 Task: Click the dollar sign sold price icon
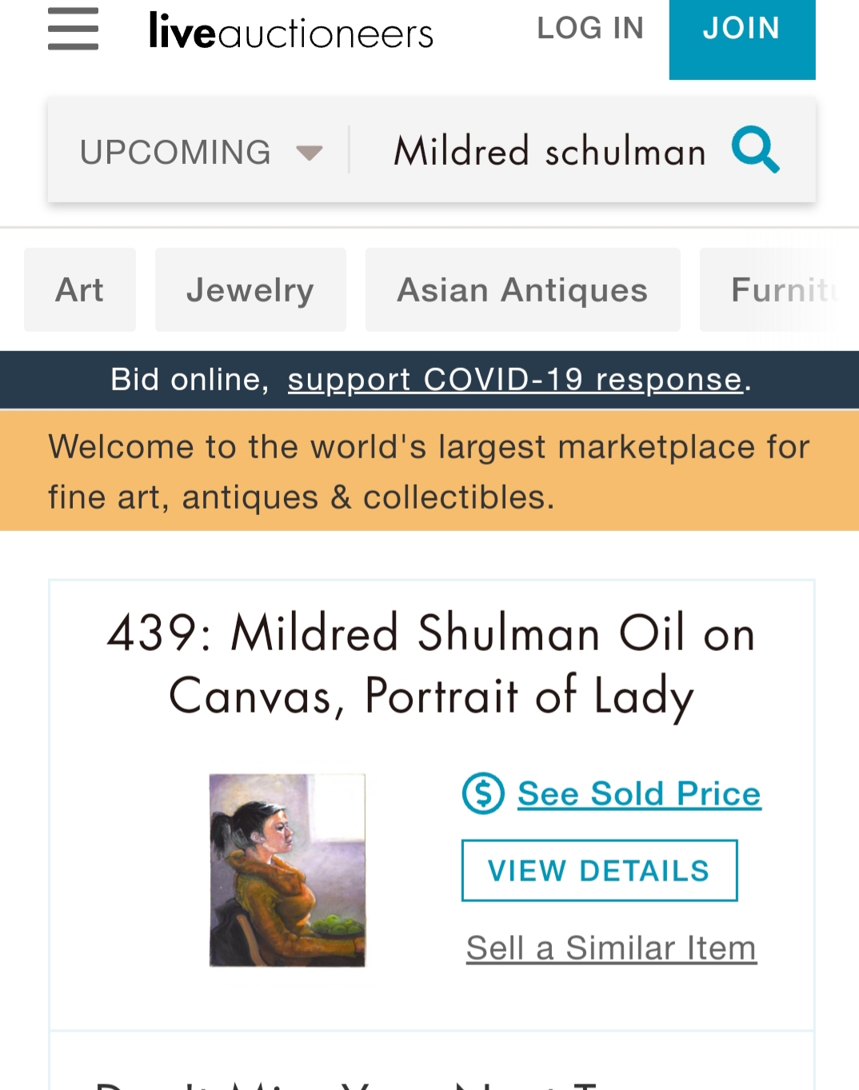point(483,793)
